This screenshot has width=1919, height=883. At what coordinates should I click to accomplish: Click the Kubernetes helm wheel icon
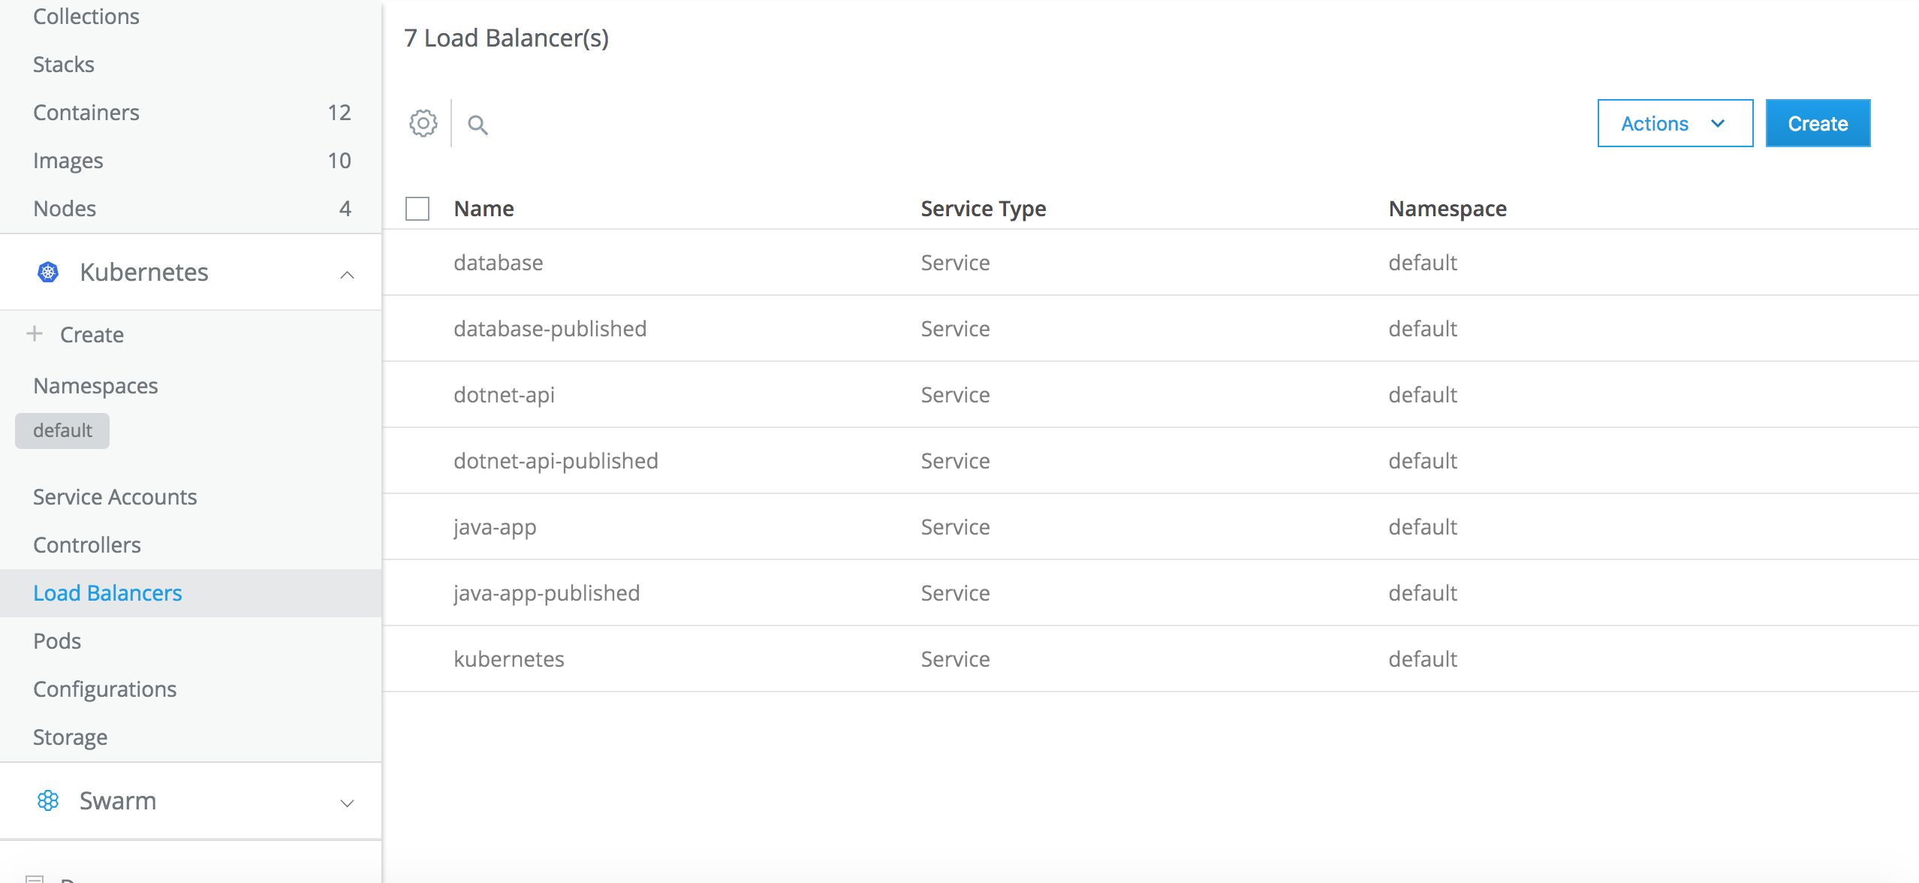coord(48,272)
